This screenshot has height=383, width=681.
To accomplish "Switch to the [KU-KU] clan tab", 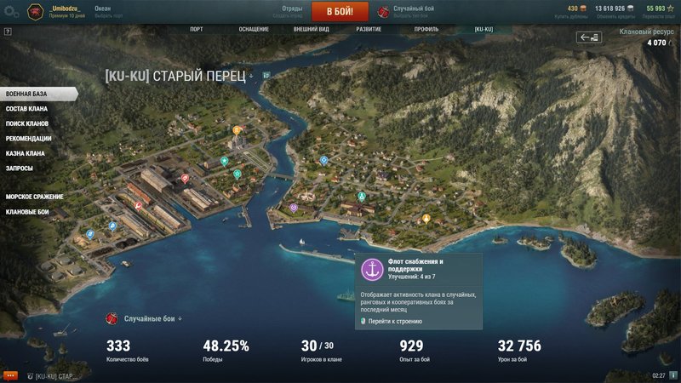I will pyautogui.click(x=484, y=30).
